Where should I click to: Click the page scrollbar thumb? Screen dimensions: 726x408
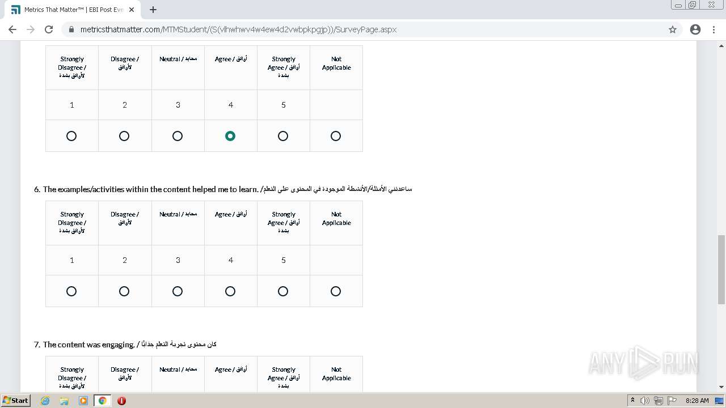[x=721, y=269]
